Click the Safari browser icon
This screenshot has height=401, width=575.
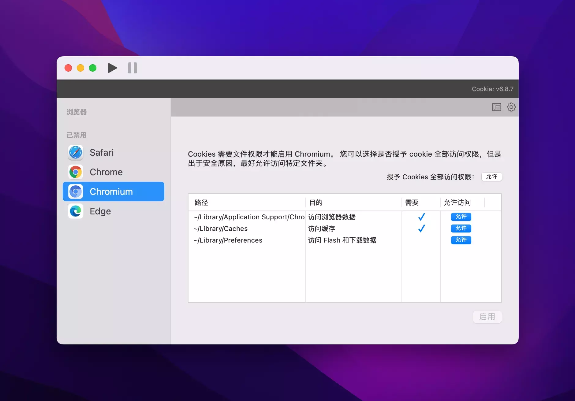click(76, 152)
